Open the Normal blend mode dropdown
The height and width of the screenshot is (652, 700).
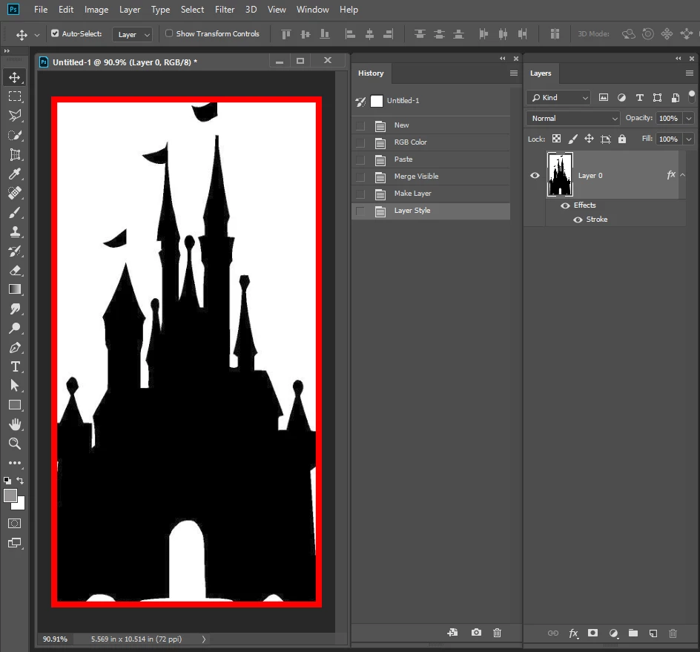point(573,119)
